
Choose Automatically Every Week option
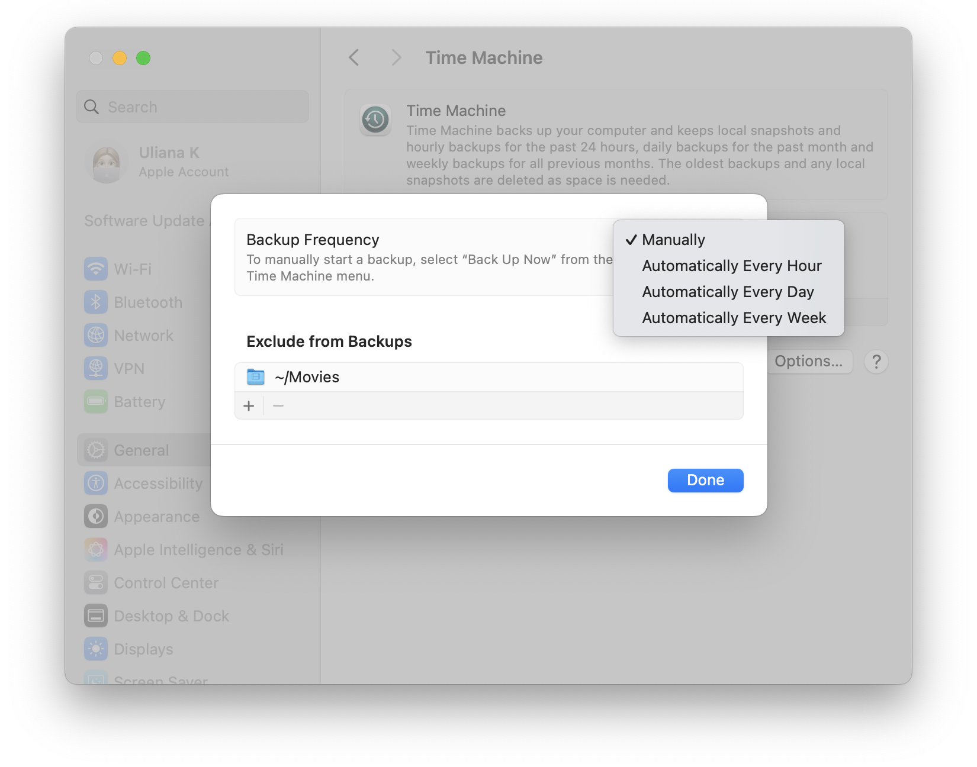coord(728,318)
